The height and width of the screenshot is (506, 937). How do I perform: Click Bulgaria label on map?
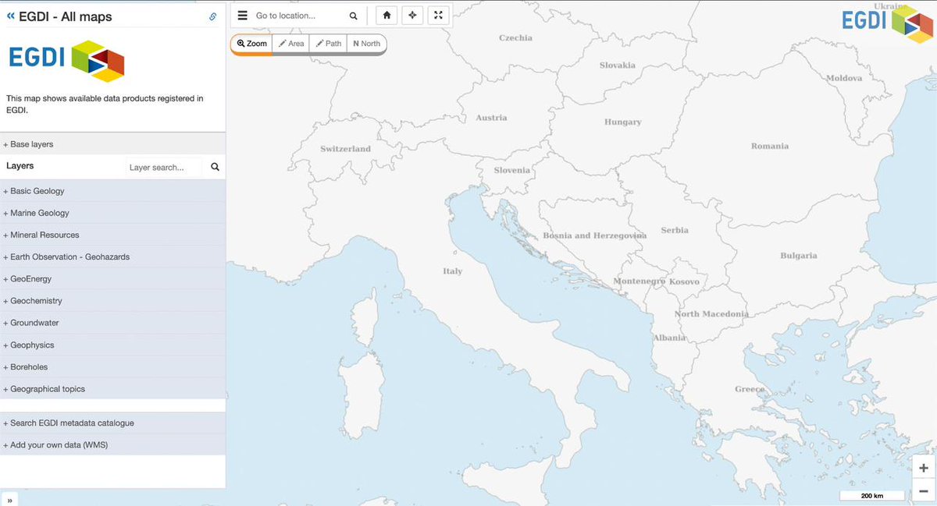(x=799, y=255)
